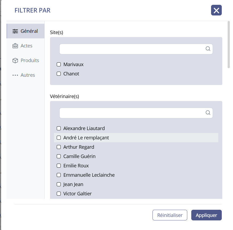Click the briefcase icon beside Actes
This screenshot has height=230, width=233.
click(15, 46)
